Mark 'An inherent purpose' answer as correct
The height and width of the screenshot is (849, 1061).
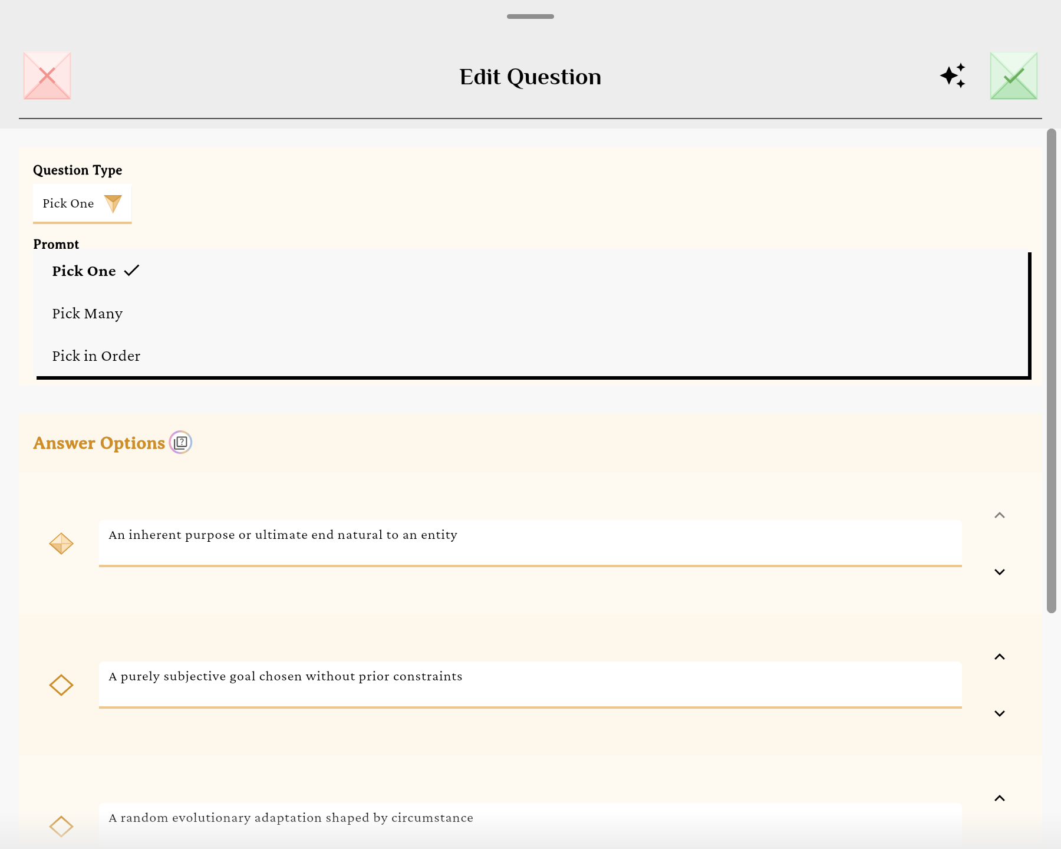click(x=61, y=544)
